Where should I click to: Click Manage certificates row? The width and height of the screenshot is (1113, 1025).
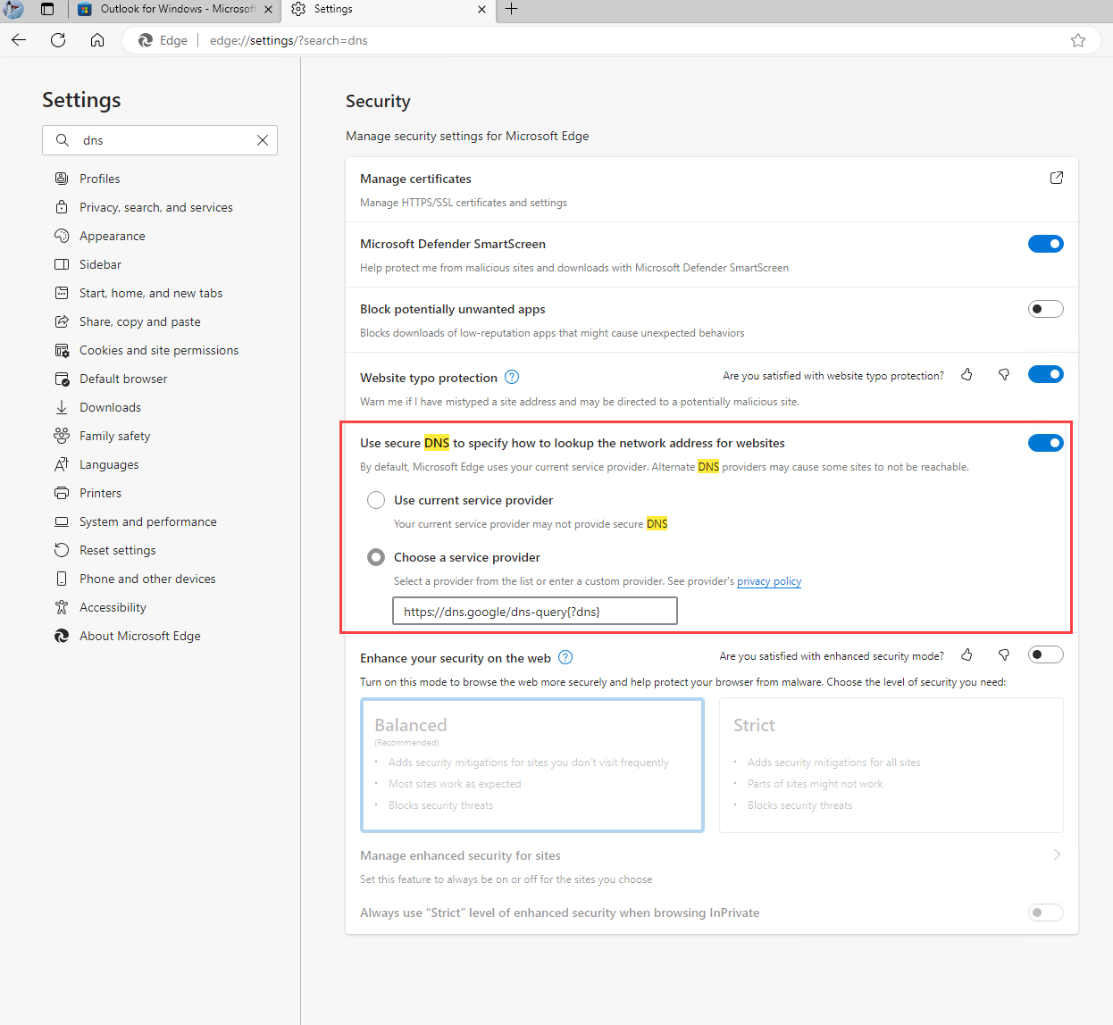[x=712, y=189]
